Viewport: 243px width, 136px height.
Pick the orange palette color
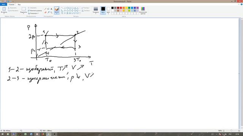[x=124, y=8]
